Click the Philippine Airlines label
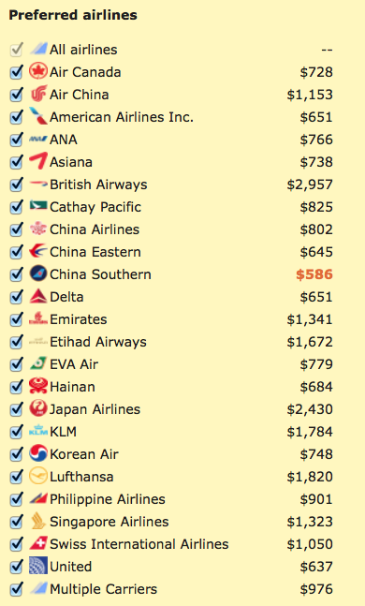 pyautogui.click(x=108, y=499)
